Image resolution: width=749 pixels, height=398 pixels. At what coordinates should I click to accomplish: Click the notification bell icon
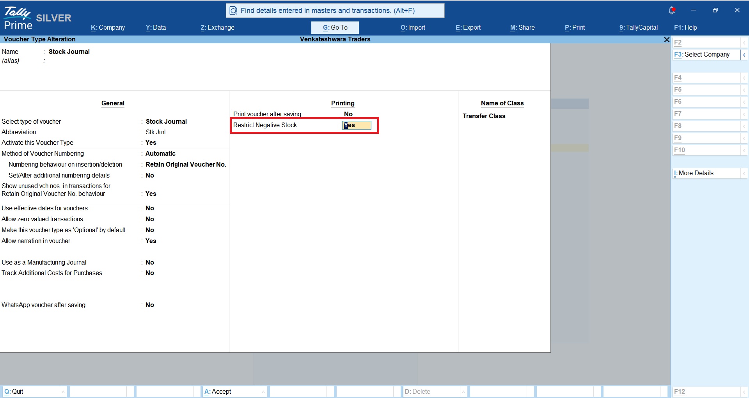tap(671, 11)
